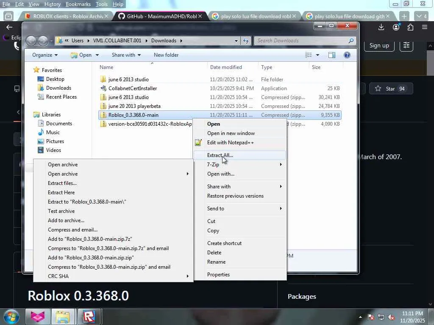Click the Music library icon

pyautogui.click(x=41, y=132)
